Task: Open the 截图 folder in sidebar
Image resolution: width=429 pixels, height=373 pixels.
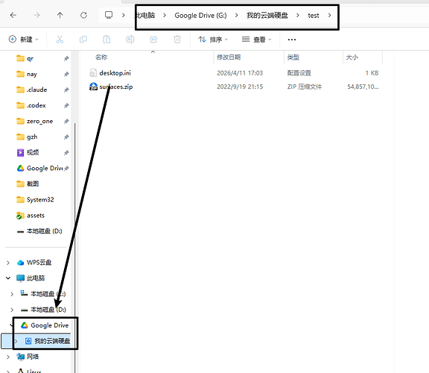Action: pyautogui.click(x=33, y=184)
